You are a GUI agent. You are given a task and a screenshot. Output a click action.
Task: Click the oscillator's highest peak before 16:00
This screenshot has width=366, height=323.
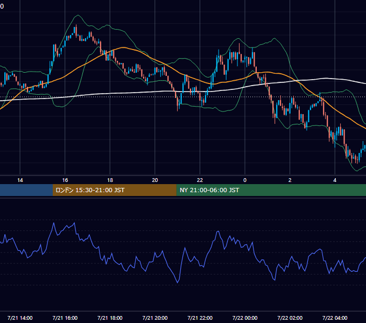point(54,223)
